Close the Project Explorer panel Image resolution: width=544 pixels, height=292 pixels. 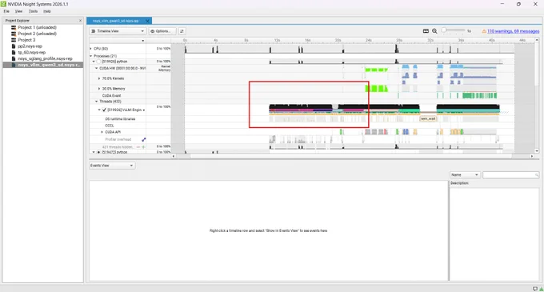point(80,21)
